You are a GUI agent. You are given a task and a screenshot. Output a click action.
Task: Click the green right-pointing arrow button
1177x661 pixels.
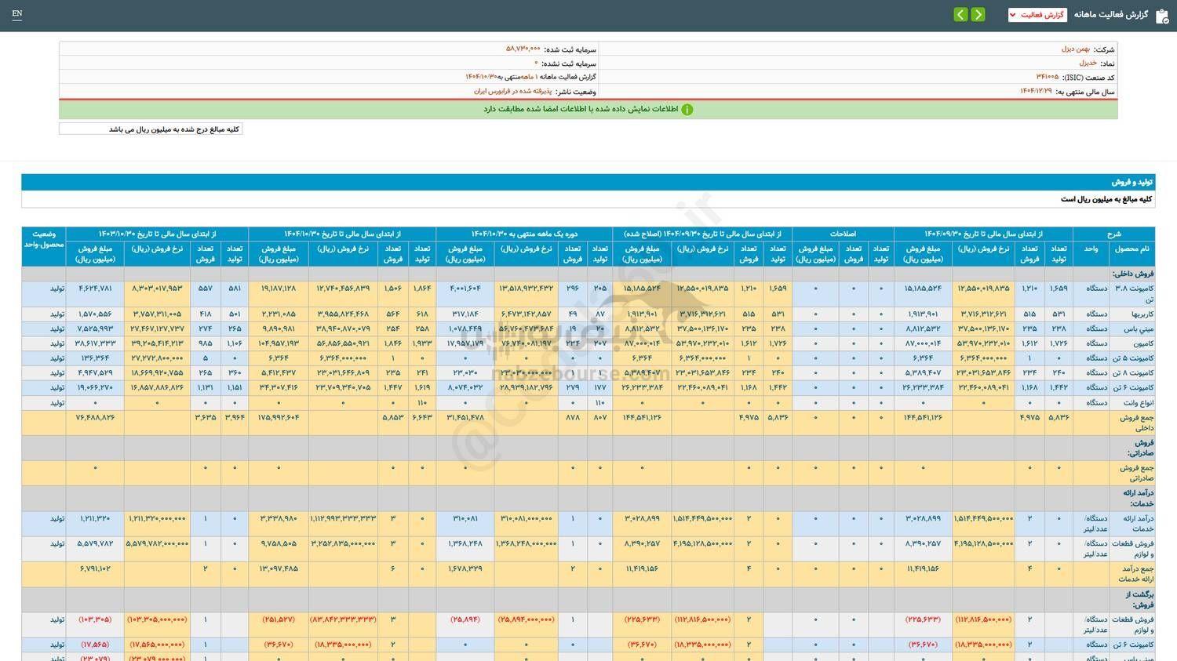pos(978,15)
